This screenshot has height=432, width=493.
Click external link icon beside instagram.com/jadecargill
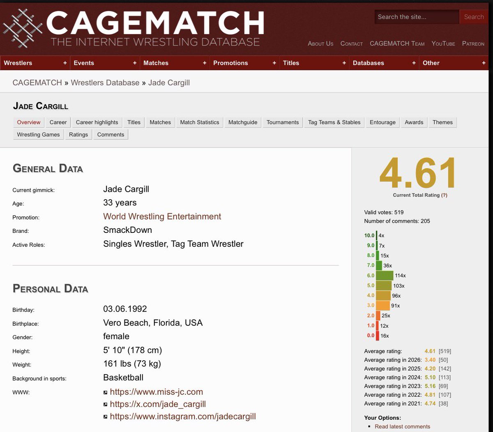(106, 417)
